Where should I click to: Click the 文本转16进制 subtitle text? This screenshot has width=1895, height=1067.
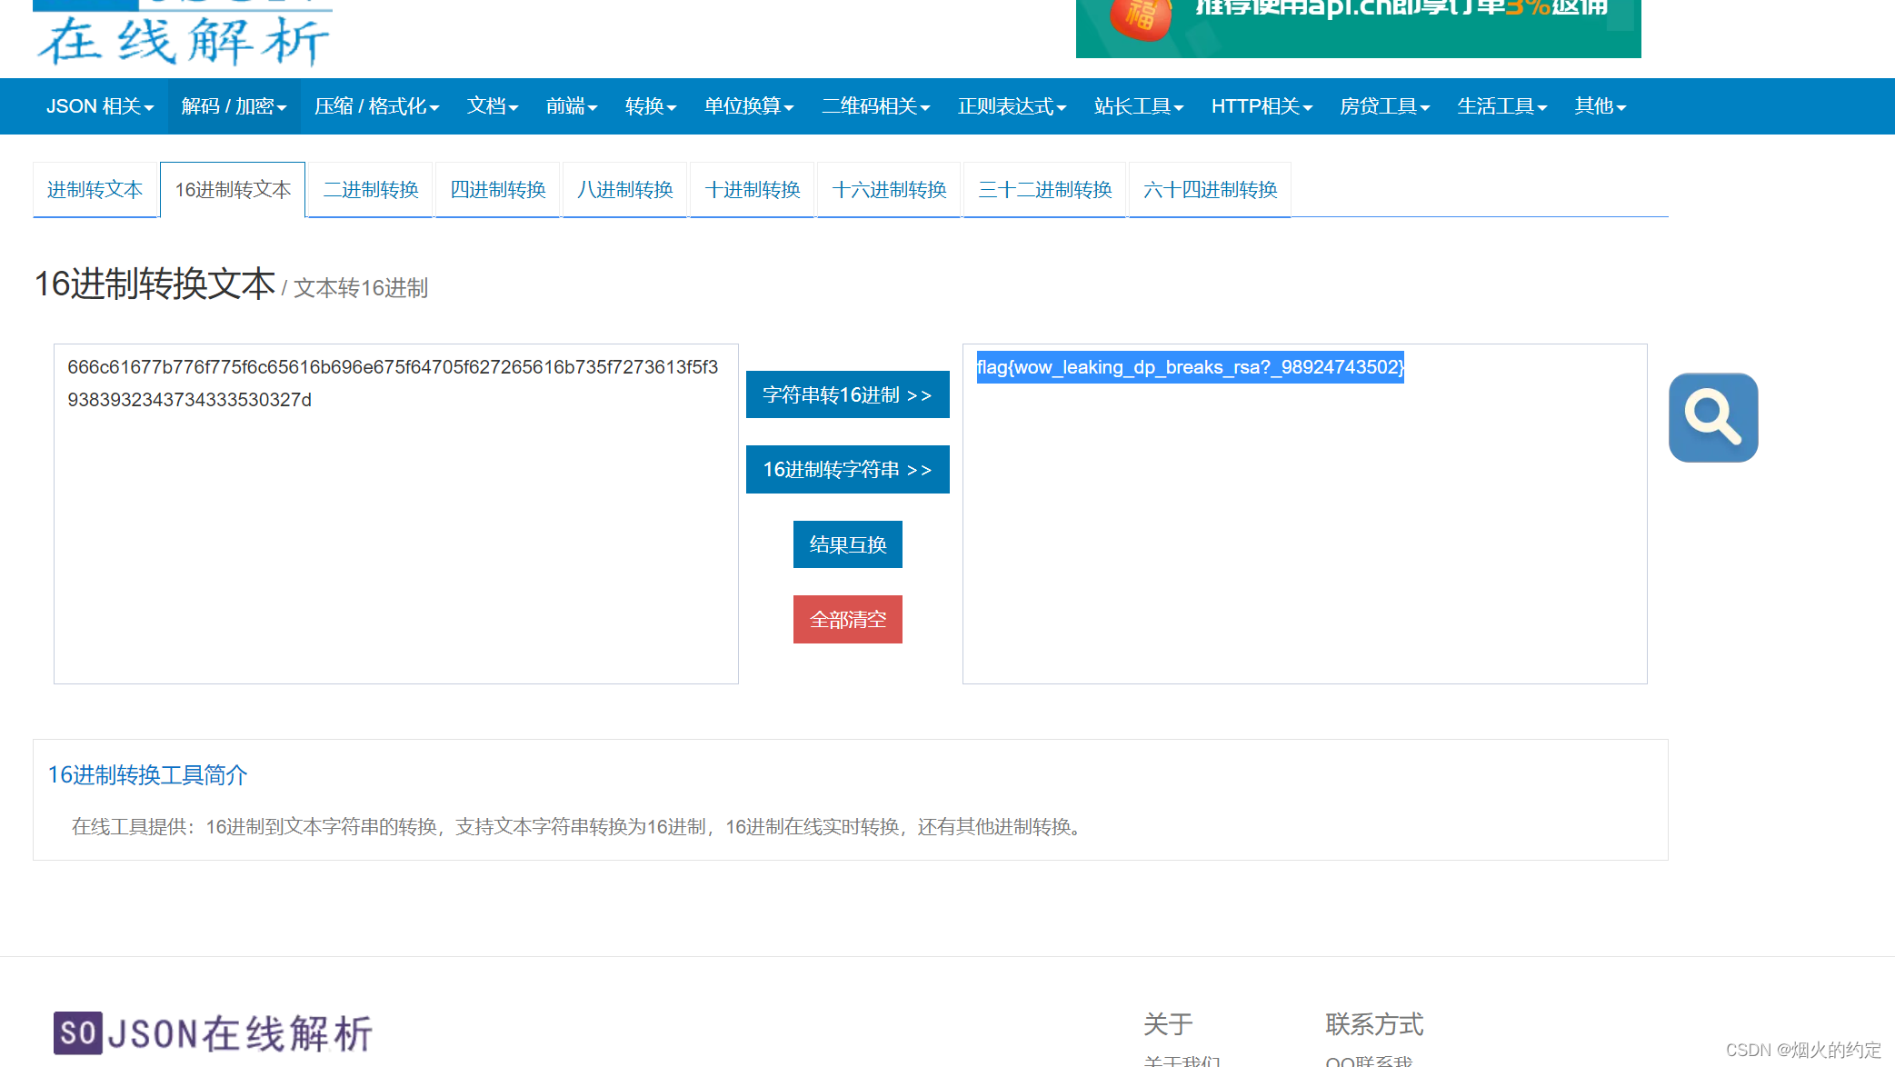pyautogui.click(x=361, y=288)
